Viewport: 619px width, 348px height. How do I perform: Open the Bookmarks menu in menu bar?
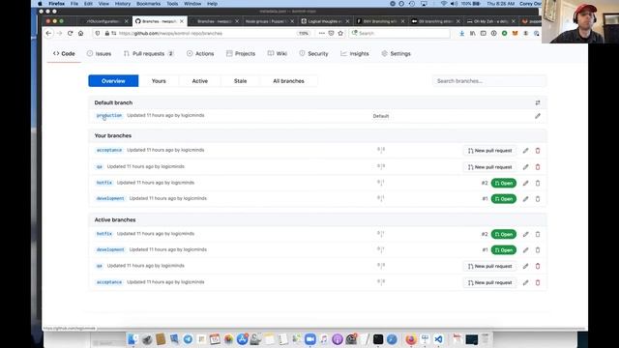tap(148, 4)
